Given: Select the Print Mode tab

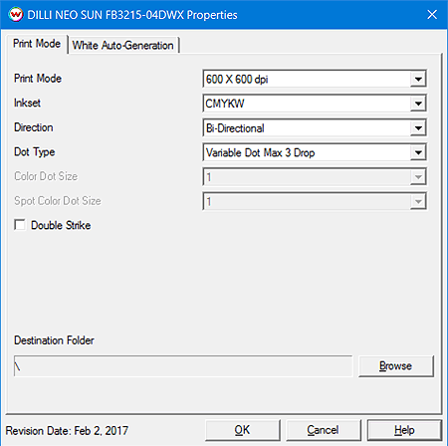Looking at the screenshot, I should coord(37,44).
